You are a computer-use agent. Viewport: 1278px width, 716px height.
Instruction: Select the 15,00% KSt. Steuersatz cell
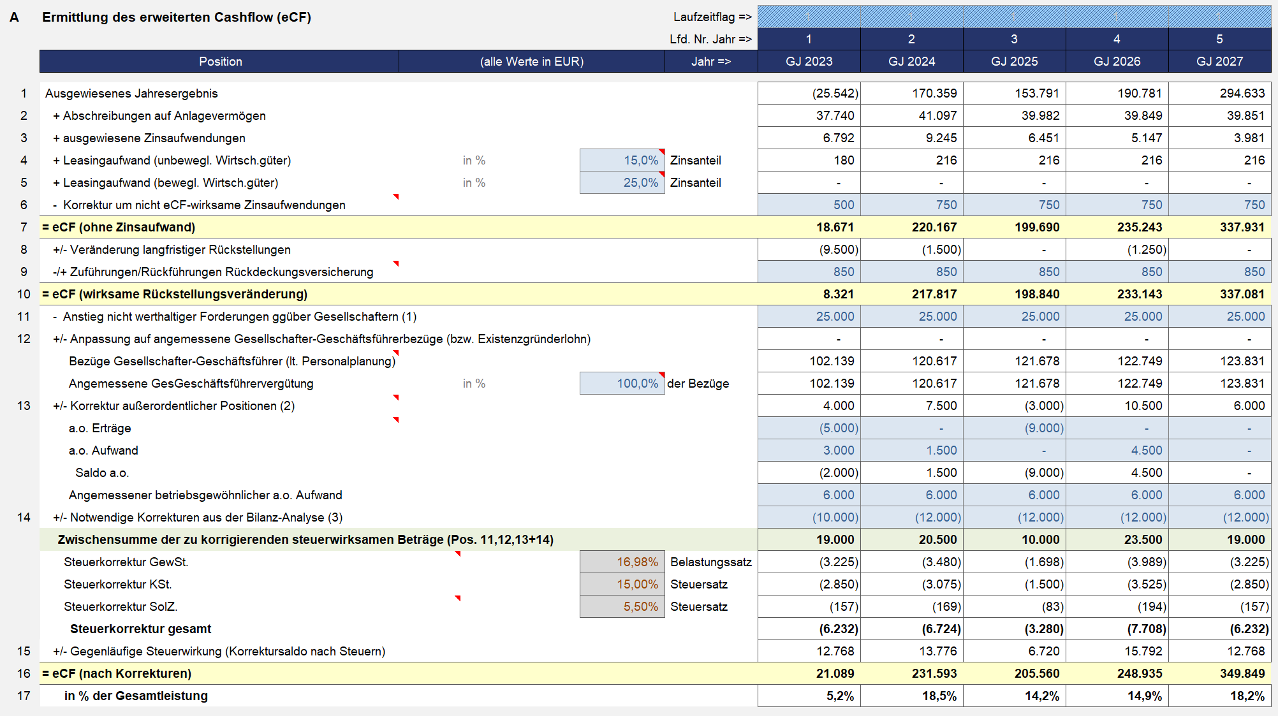pyautogui.click(x=622, y=584)
